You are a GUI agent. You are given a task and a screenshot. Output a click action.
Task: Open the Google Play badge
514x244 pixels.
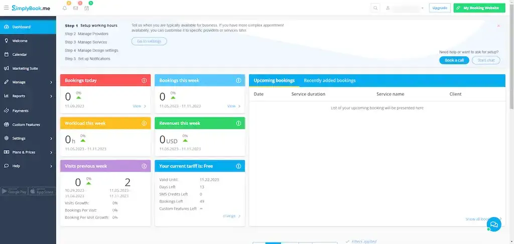(14, 191)
